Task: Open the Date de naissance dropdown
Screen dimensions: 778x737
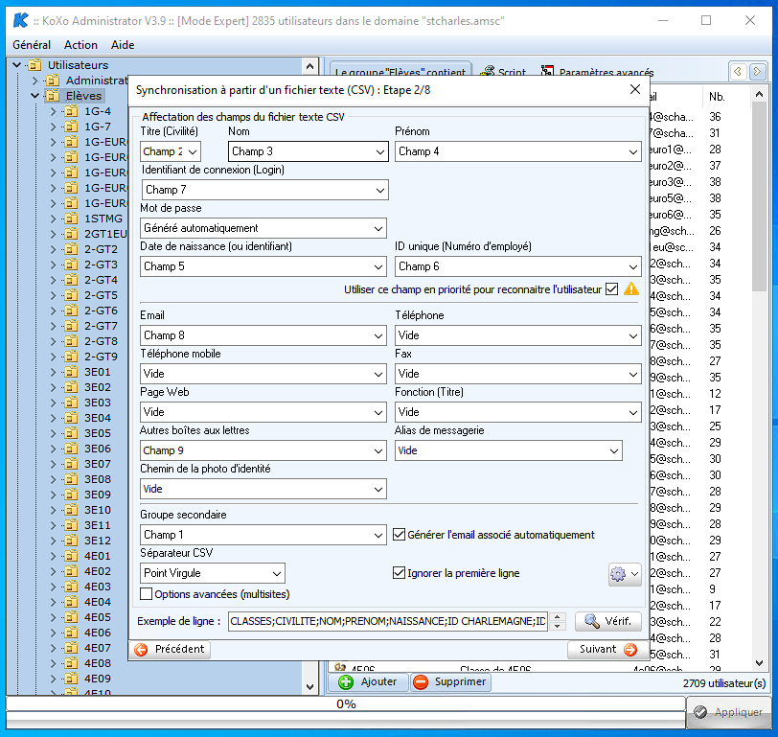Action: point(263,266)
